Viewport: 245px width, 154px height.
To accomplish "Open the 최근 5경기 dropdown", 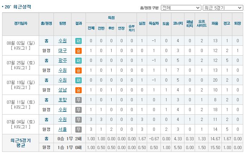I will tap(223, 8).
